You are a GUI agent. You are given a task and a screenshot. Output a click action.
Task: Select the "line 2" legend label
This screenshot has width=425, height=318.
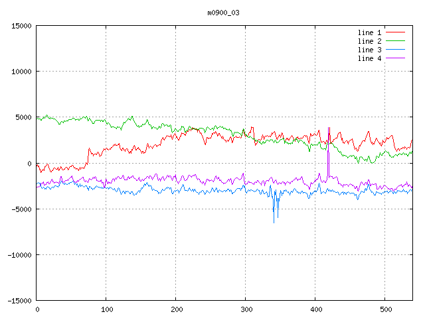point(369,41)
